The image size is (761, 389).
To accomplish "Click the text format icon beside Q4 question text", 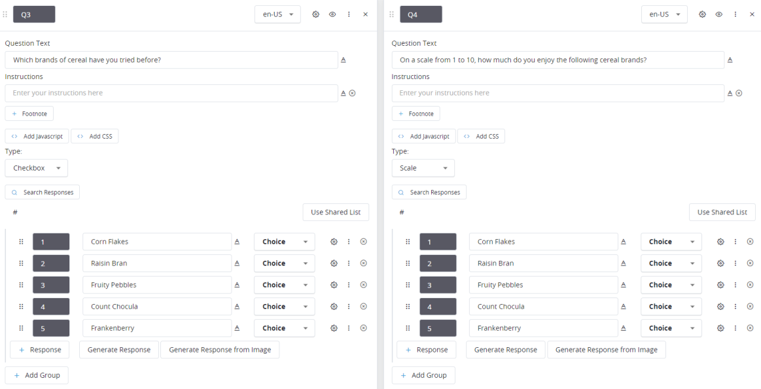I will pyautogui.click(x=730, y=59).
